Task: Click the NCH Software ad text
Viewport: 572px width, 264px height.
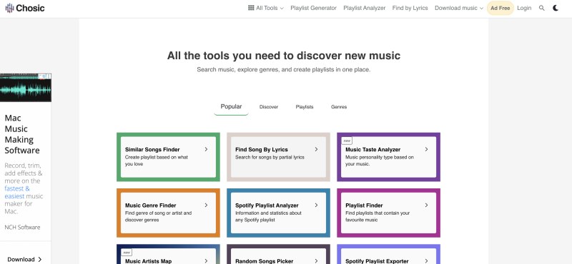Action: [x=22, y=227]
